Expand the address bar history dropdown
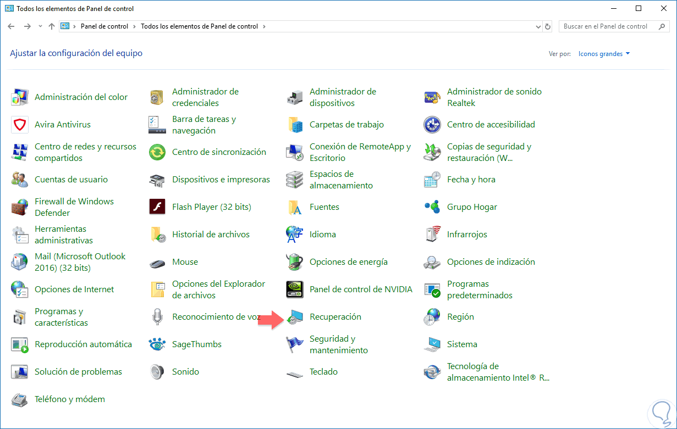The image size is (677, 429). pos(538,26)
